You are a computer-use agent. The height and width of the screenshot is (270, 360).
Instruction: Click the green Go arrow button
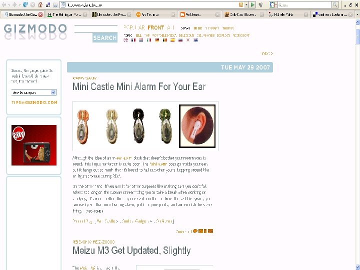(252, 4)
